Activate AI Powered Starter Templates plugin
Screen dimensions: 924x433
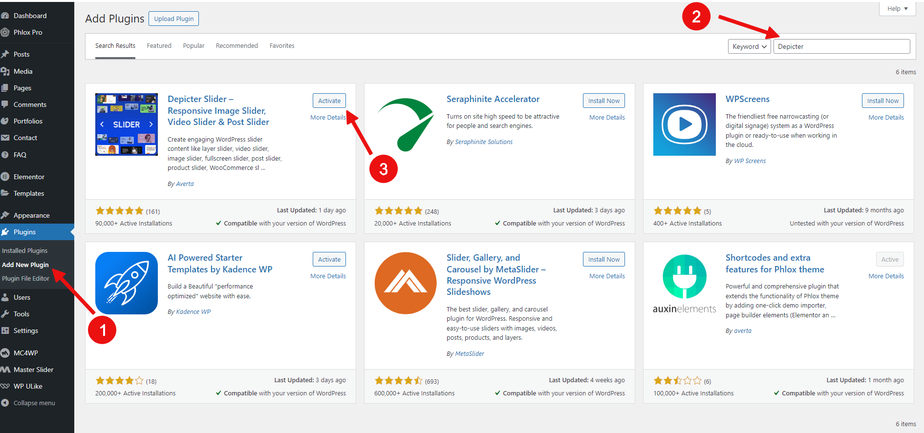tap(329, 259)
